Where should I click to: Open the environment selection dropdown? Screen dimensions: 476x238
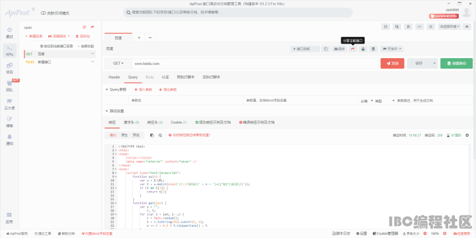(x=450, y=26)
